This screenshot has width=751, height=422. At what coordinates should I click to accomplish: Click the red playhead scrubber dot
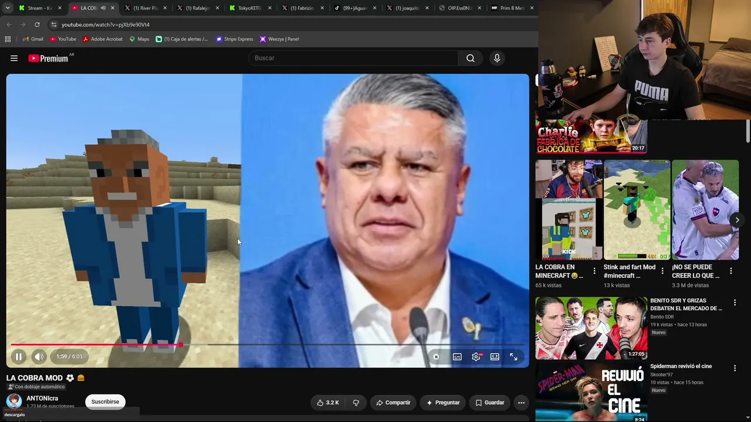tap(181, 345)
